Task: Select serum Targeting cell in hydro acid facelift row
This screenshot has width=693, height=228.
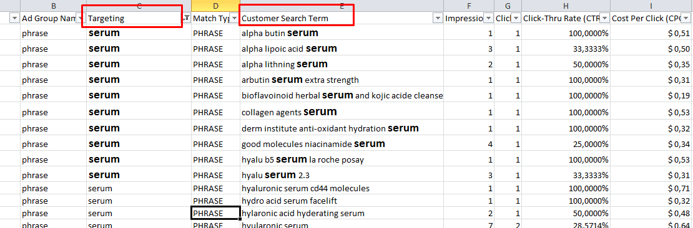Action: click(x=139, y=201)
